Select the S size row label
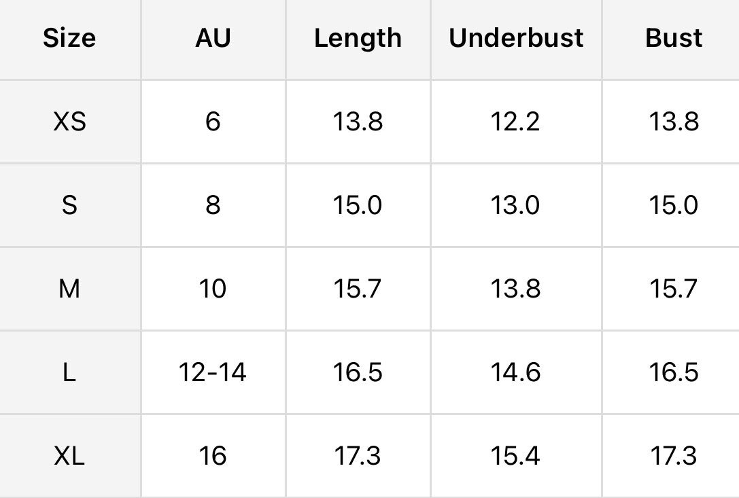 69,205
